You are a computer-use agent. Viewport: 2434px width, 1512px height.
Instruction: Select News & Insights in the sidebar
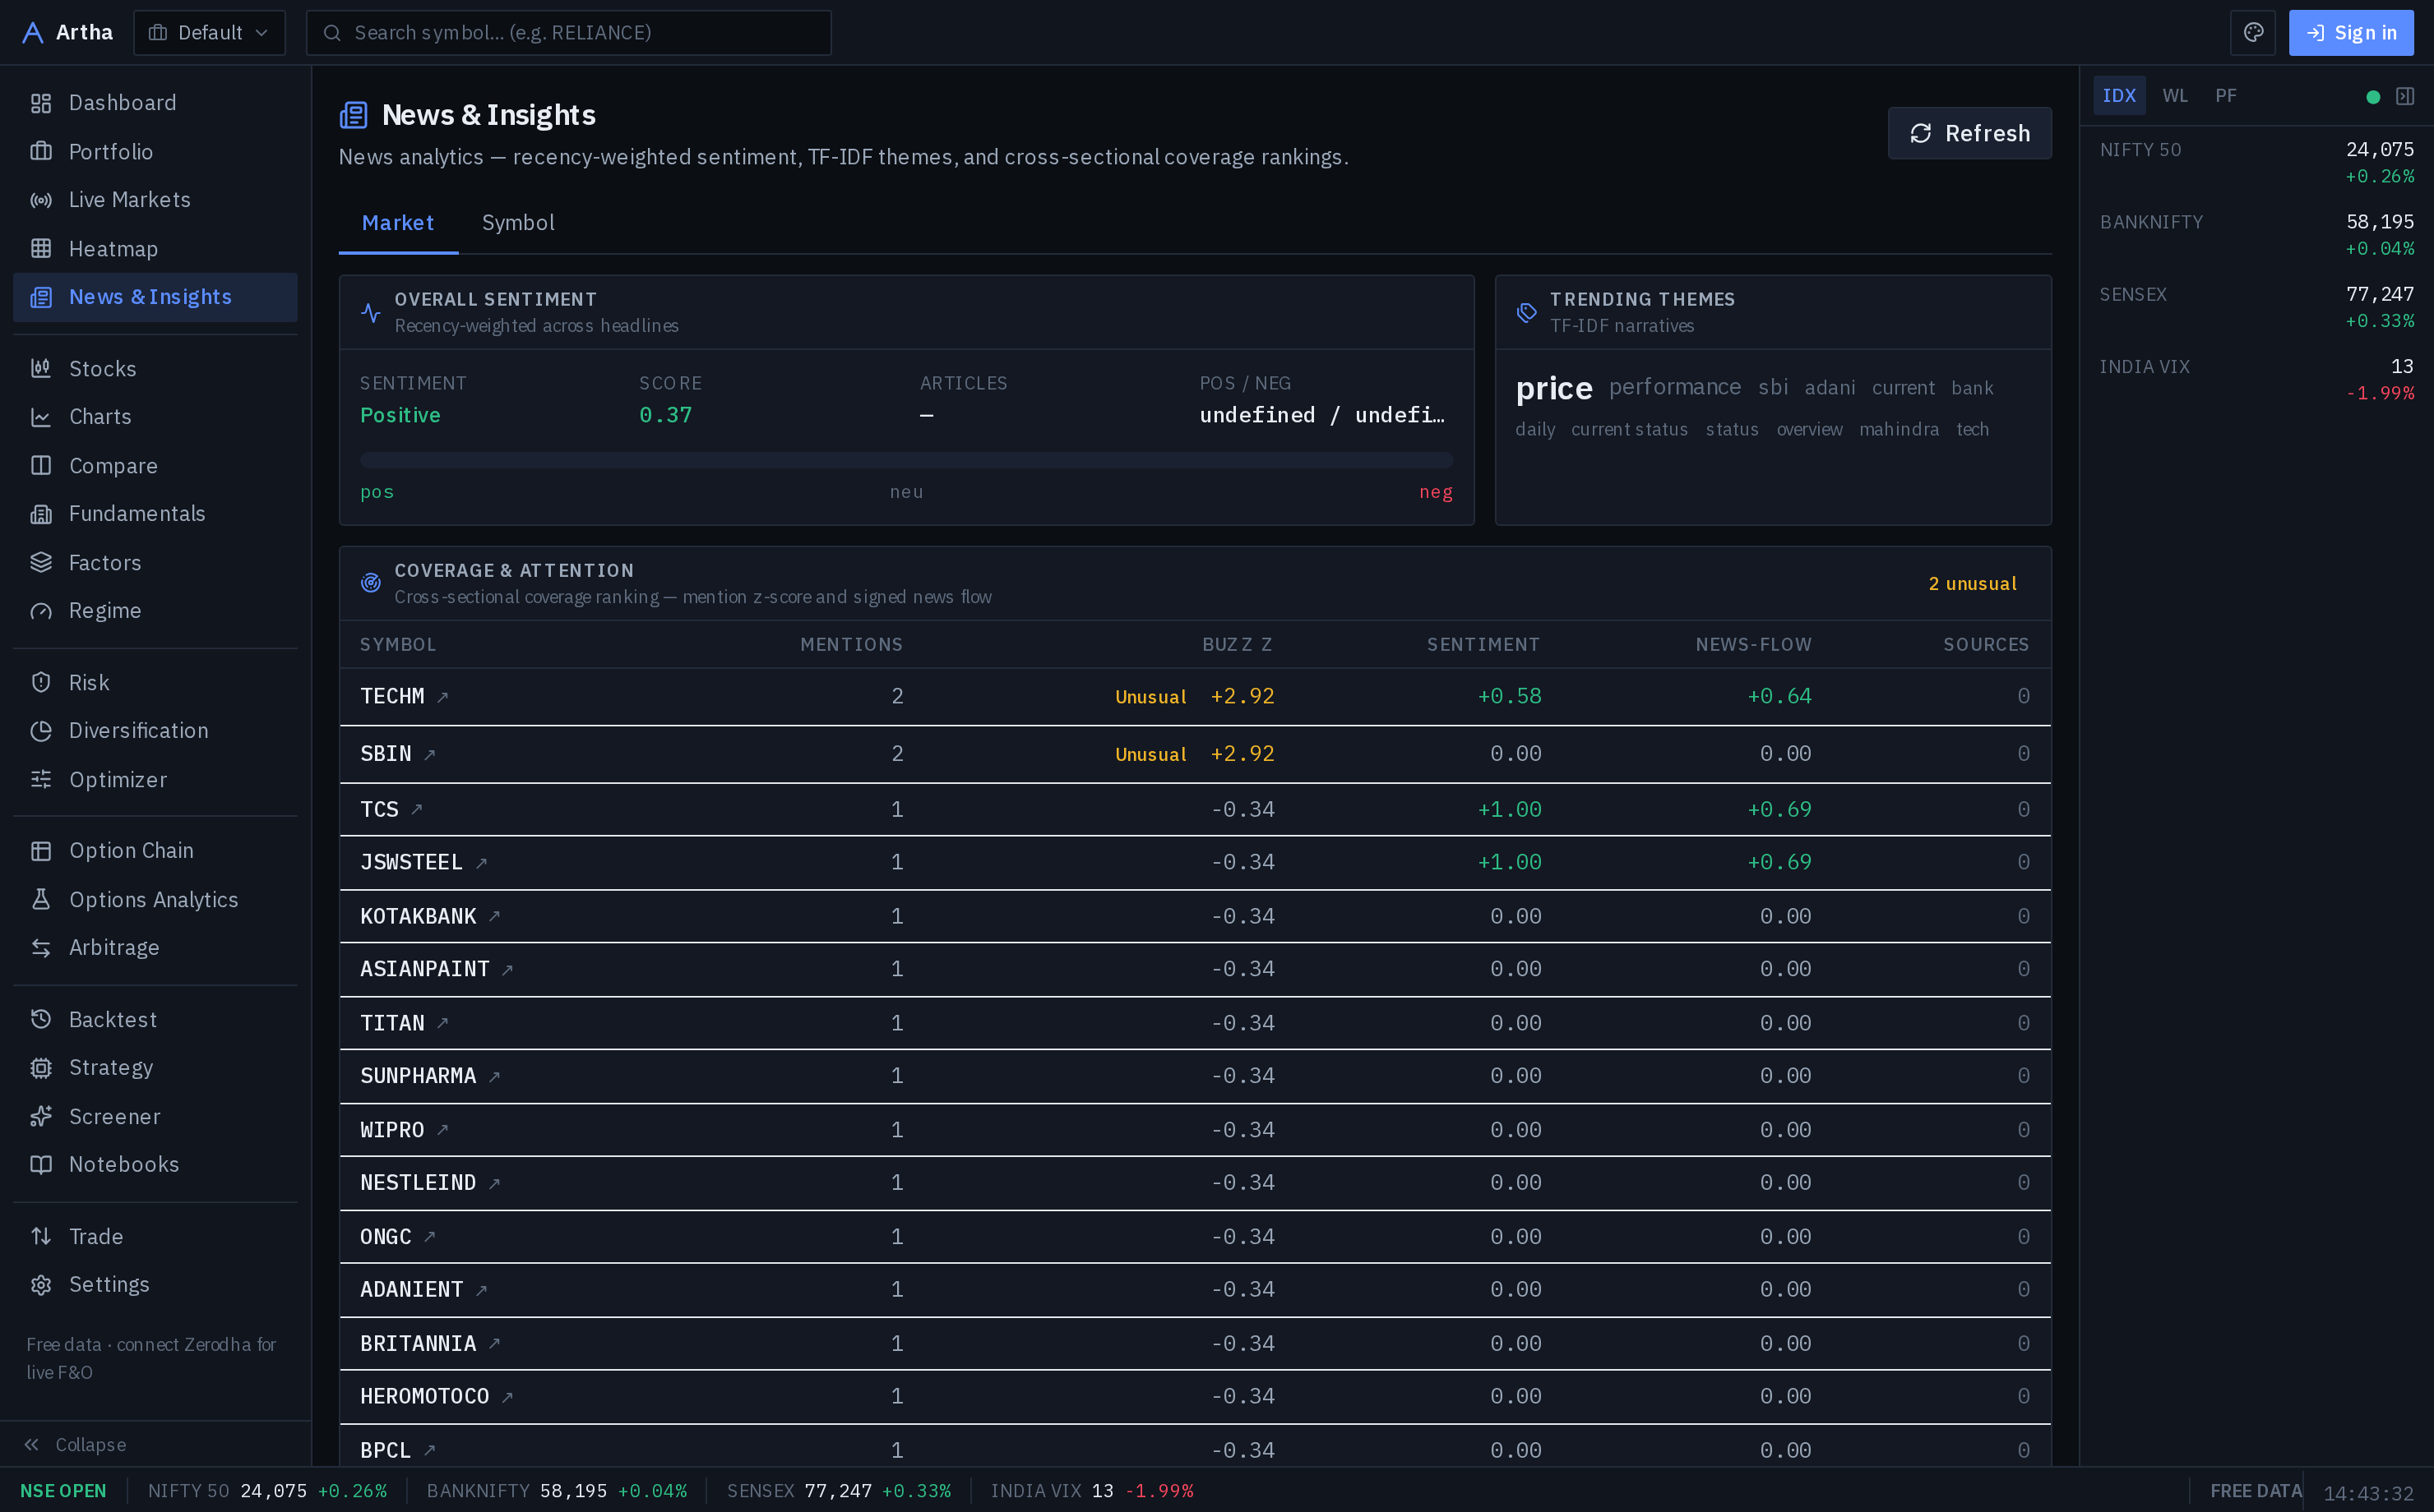click(x=155, y=297)
